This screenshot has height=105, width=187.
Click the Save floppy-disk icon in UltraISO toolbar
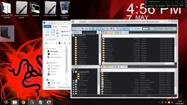(86, 29)
